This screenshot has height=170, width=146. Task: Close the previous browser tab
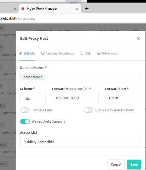(x=15, y=9)
